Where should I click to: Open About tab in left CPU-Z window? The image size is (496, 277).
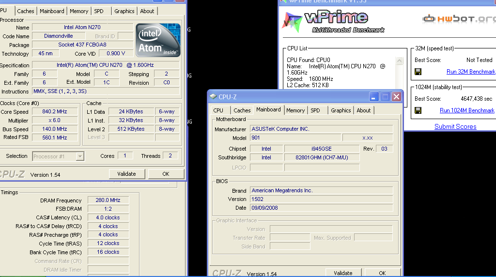click(147, 11)
